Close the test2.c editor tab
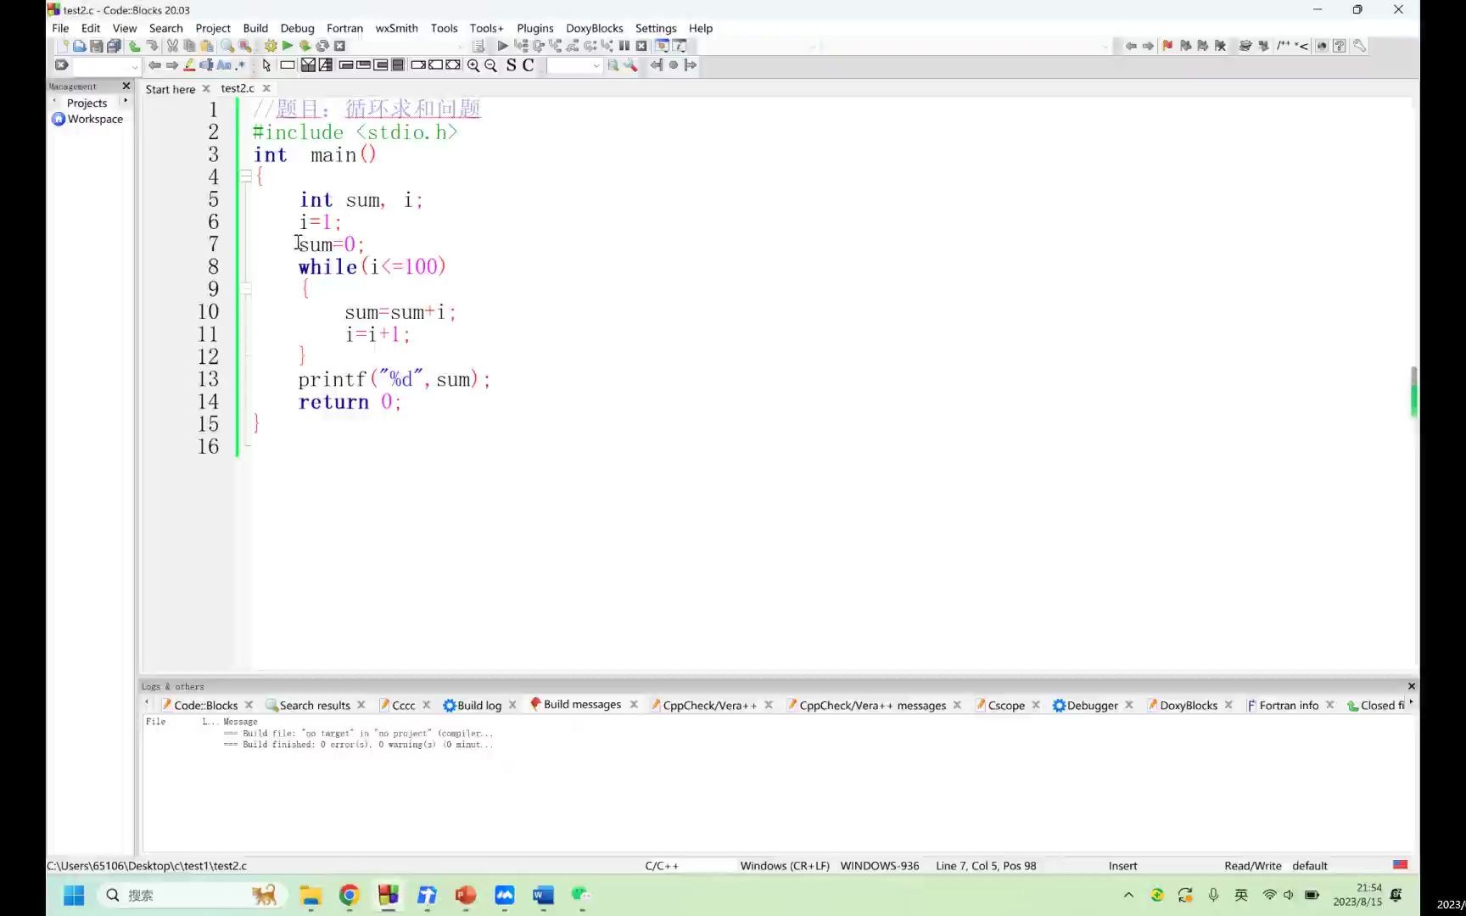 tap(266, 88)
